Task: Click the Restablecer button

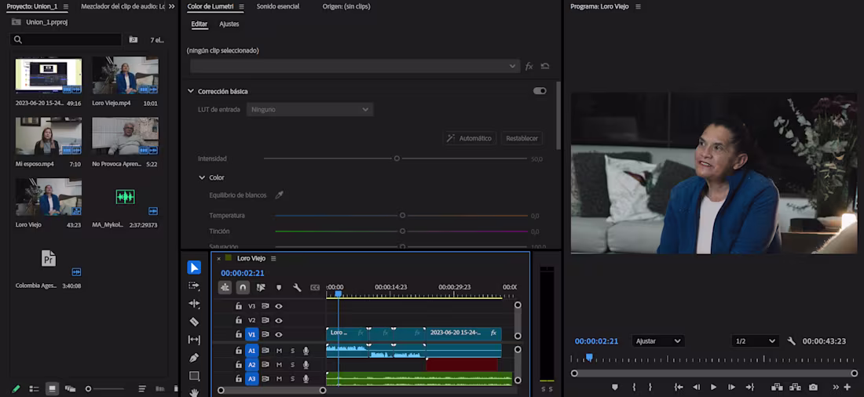Action: [x=522, y=138]
